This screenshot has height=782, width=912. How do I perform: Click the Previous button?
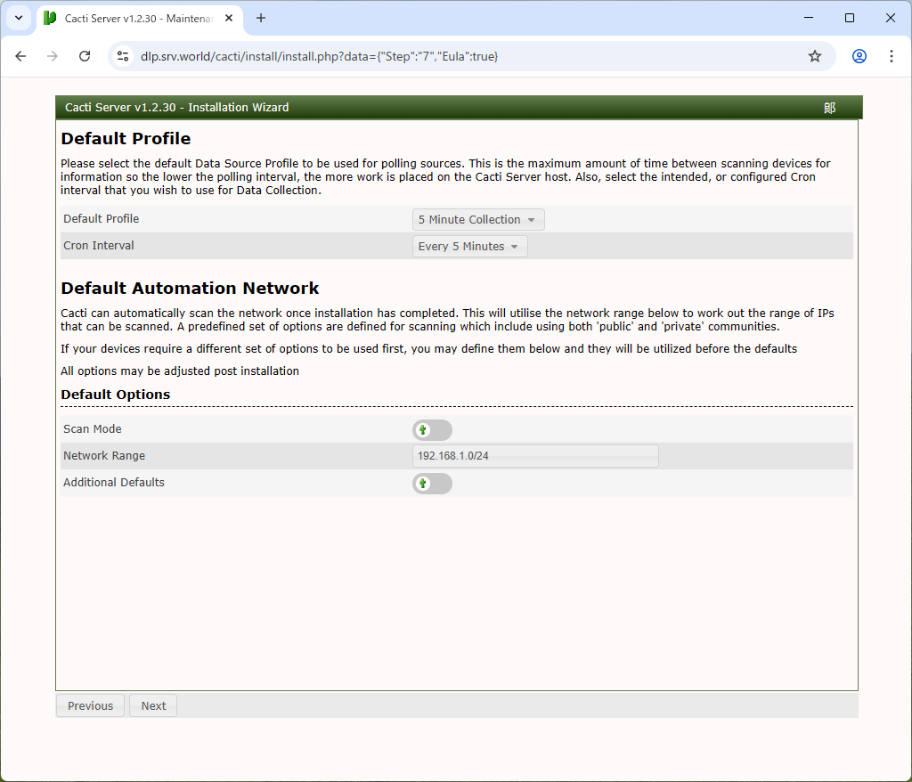90,706
